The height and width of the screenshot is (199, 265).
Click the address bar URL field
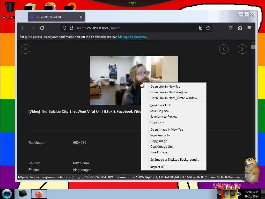136,28
